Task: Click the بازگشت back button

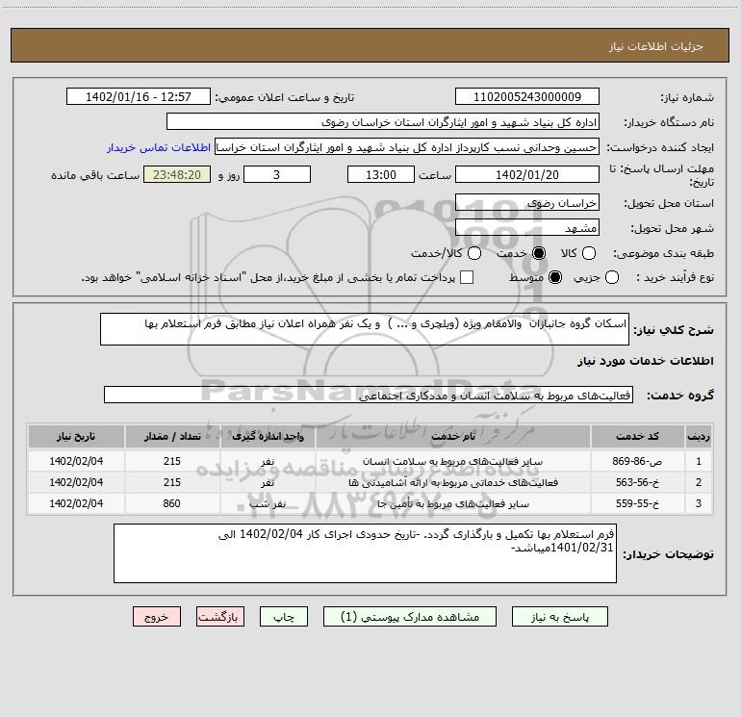Action: click(220, 617)
